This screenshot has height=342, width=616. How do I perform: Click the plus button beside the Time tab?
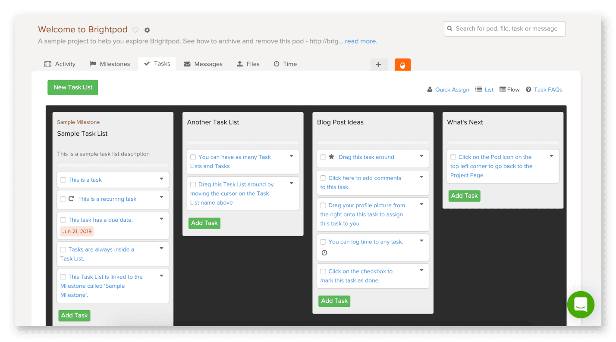click(379, 65)
